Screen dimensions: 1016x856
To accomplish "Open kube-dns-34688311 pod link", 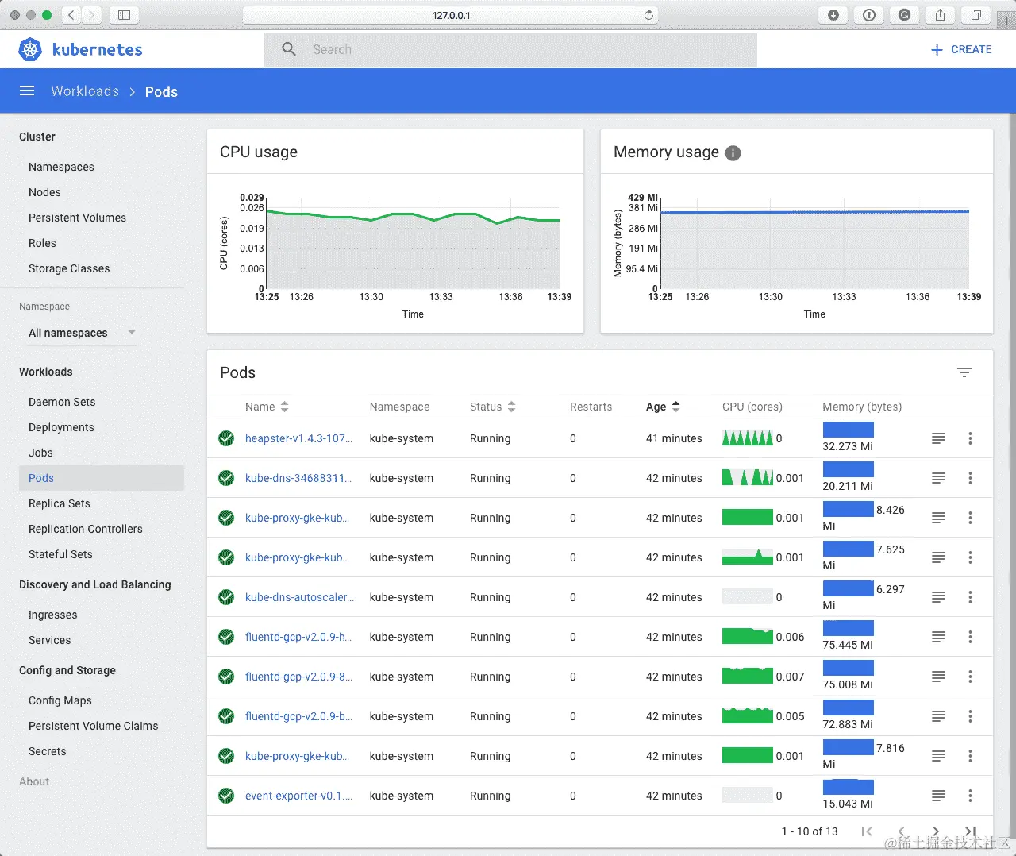I will tap(298, 478).
